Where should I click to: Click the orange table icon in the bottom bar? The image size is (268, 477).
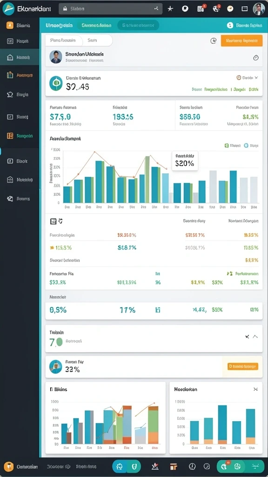pos(174,466)
